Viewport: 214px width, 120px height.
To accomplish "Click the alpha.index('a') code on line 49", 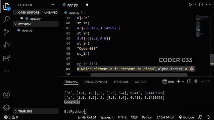I will 175,69.
